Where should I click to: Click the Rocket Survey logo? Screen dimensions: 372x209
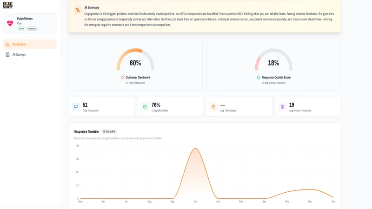(x=7, y=5)
